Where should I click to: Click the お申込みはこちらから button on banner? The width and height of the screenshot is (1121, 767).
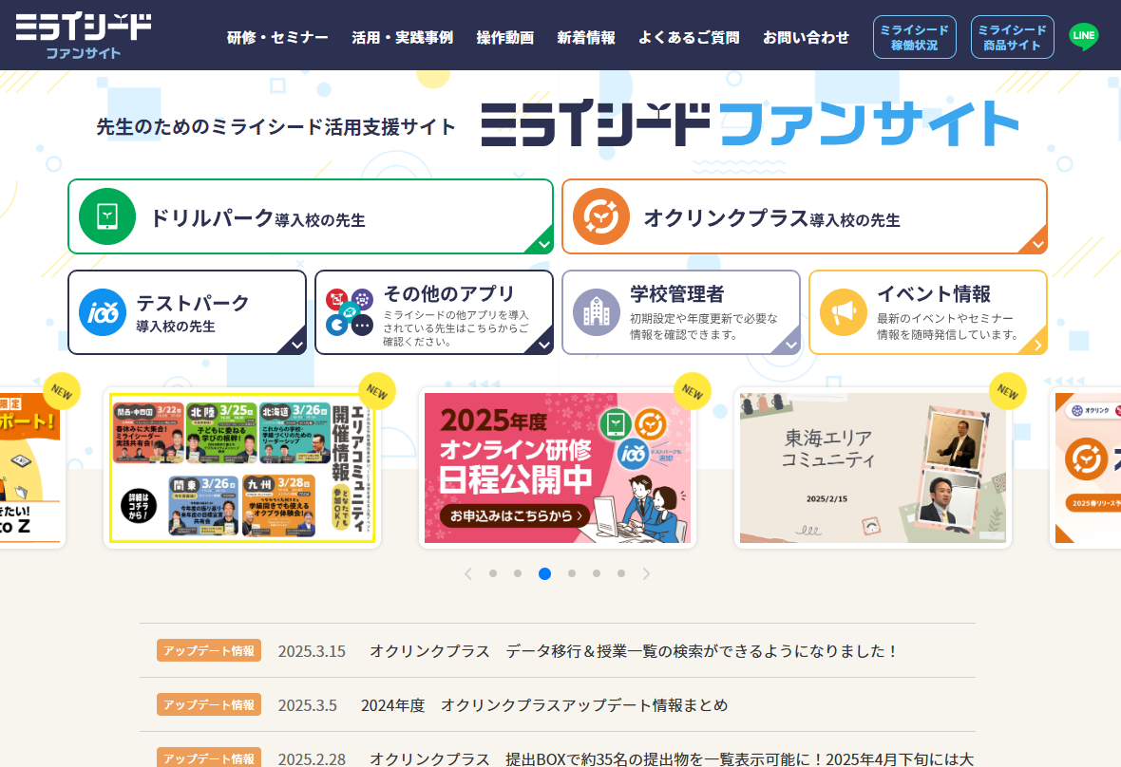tap(516, 514)
